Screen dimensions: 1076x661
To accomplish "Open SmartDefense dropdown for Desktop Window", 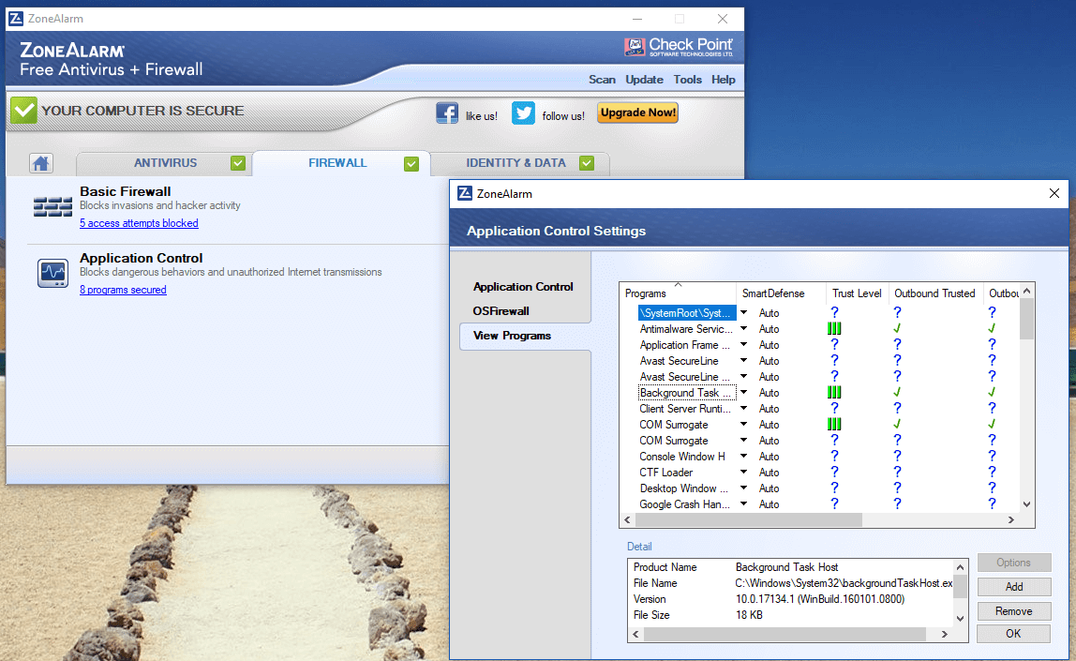I will [x=744, y=488].
